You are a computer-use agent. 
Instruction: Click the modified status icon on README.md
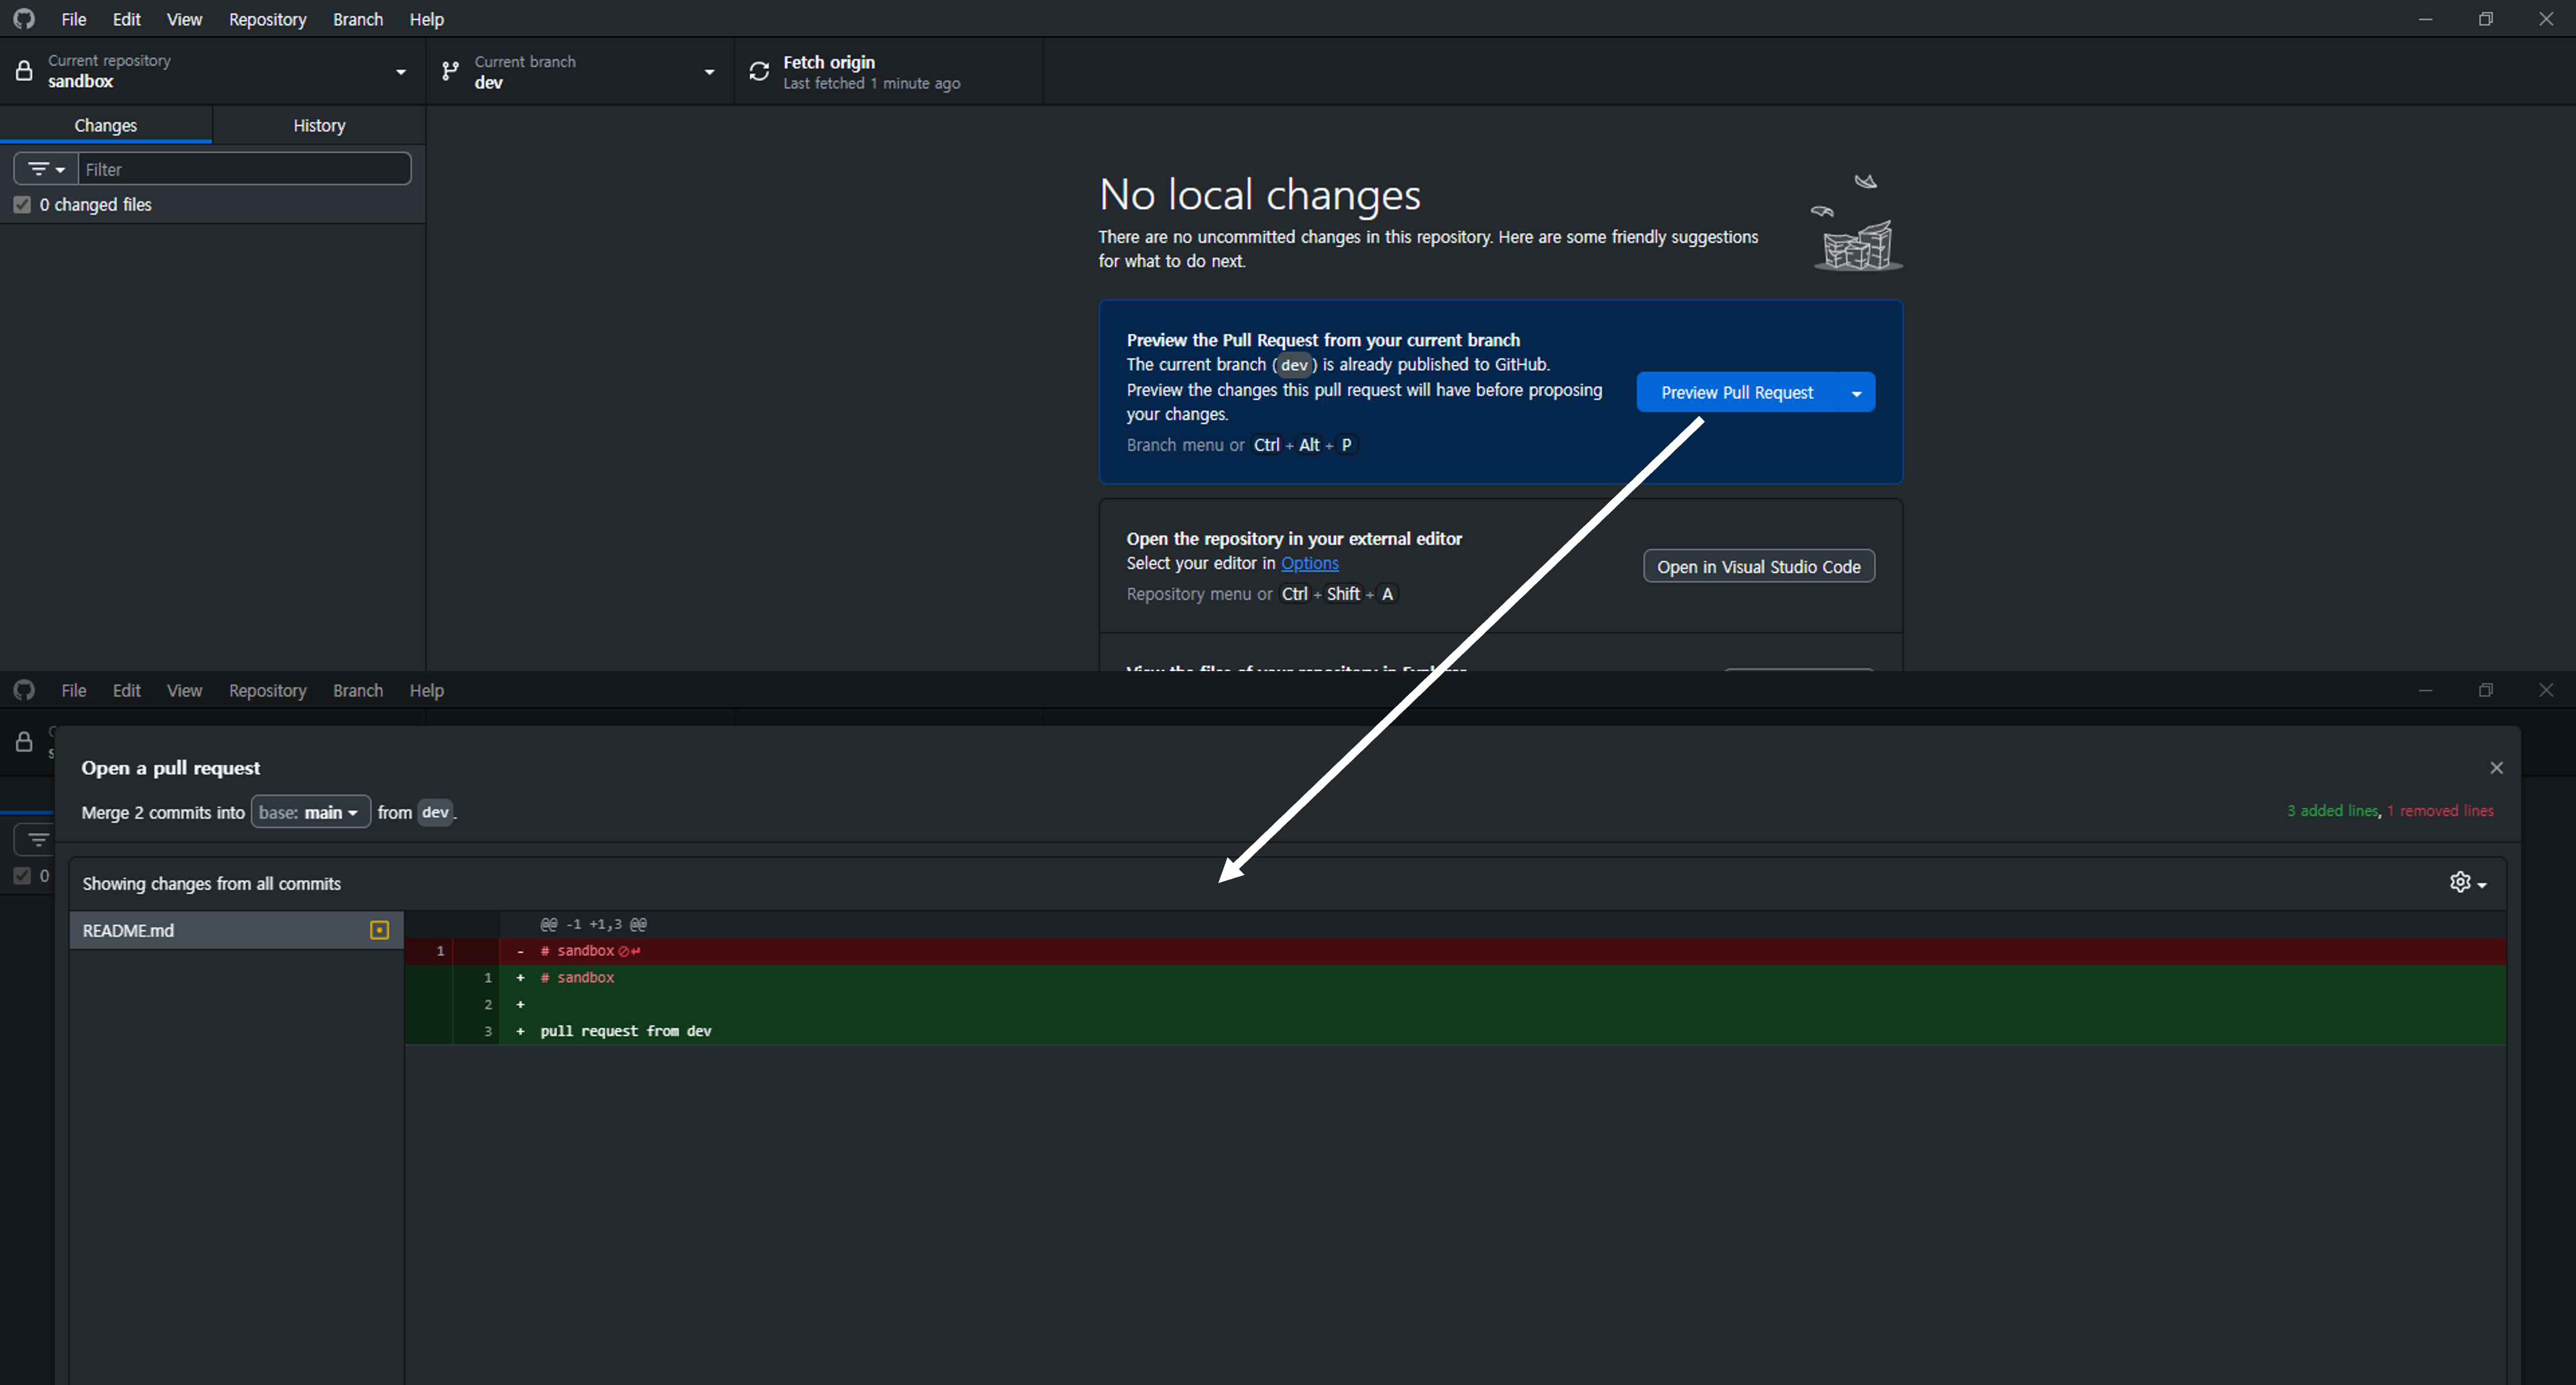(379, 930)
